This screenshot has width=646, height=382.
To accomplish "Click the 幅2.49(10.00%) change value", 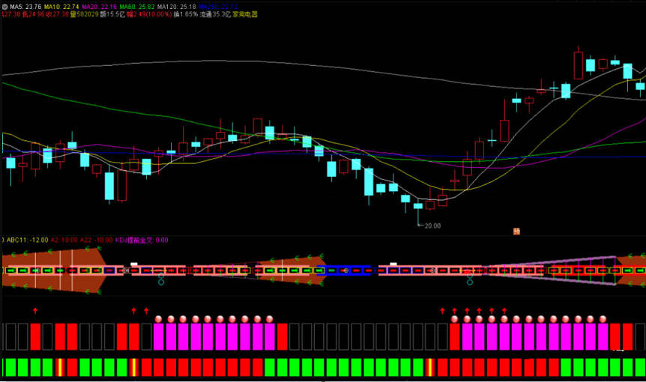I will (x=148, y=14).
